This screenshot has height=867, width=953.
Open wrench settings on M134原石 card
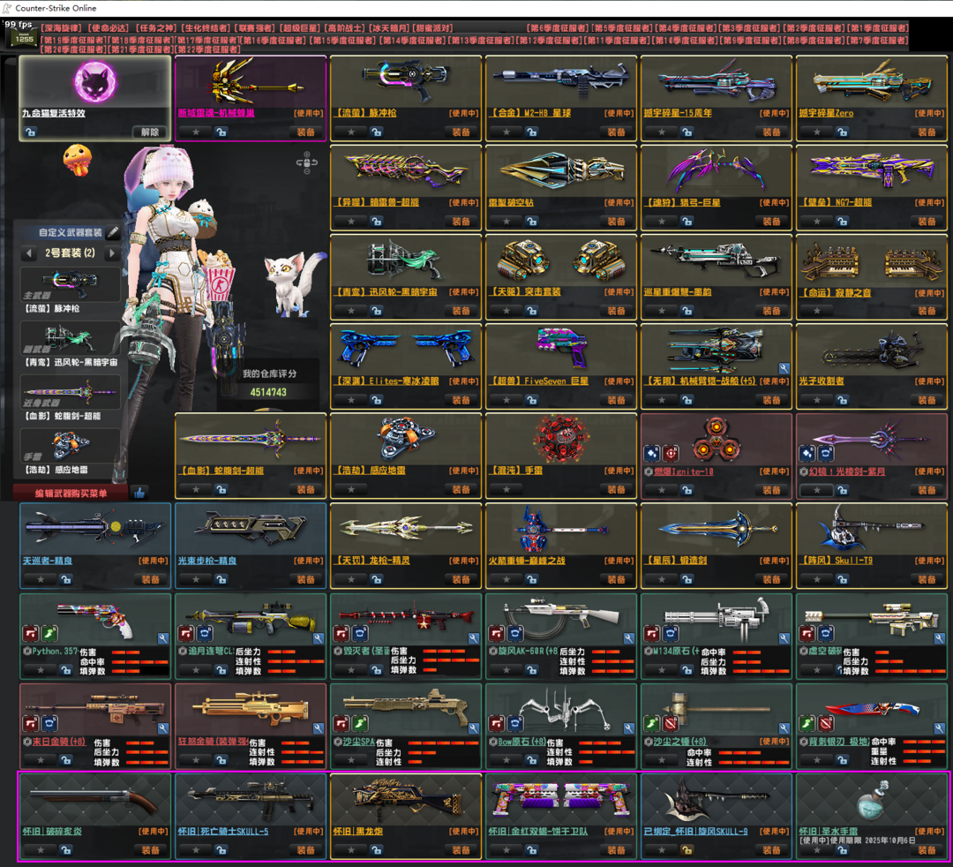(784, 638)
